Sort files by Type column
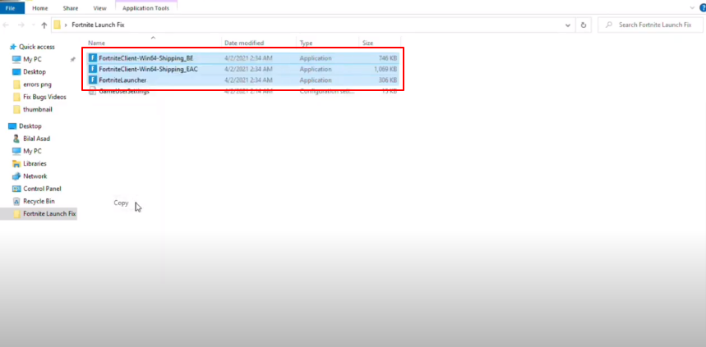Screen dimensions: 706x347 [307, 43]
